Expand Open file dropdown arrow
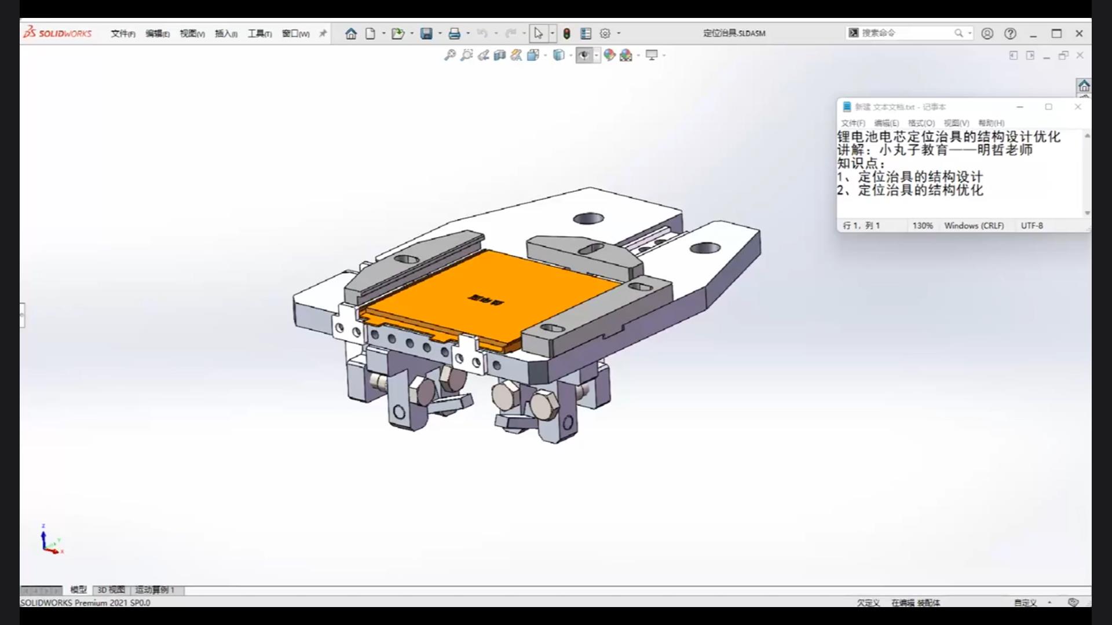Image resolution: width=1112 pixels, height=625 pixels. (412, 34)
